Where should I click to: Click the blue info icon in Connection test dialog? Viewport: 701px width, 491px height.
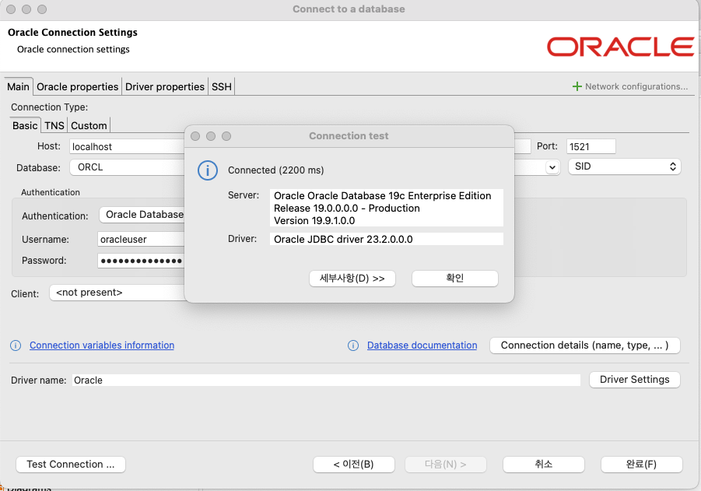tap(208, 171)
